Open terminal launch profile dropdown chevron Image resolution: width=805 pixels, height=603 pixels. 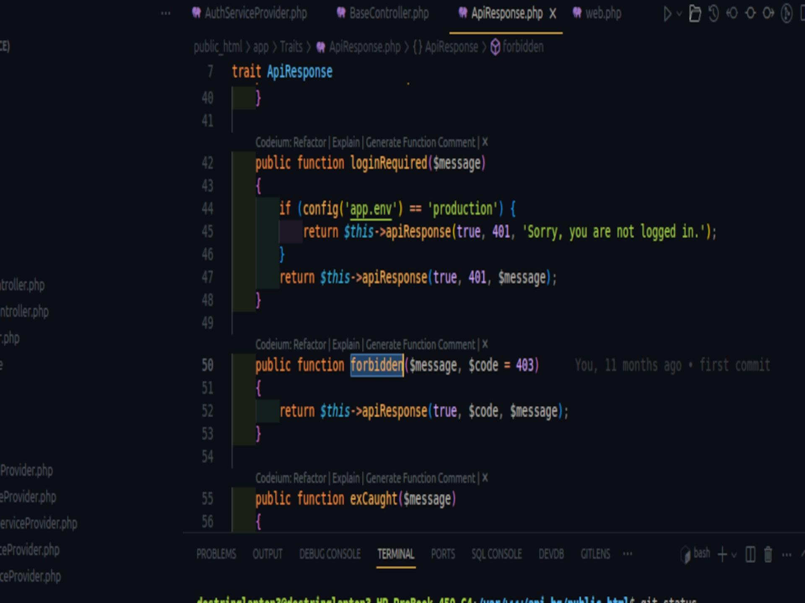click(734, 555)
